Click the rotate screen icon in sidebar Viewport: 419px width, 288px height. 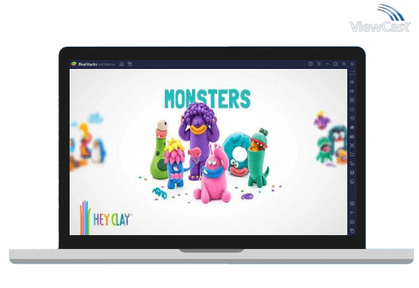[x=352, y=163]
